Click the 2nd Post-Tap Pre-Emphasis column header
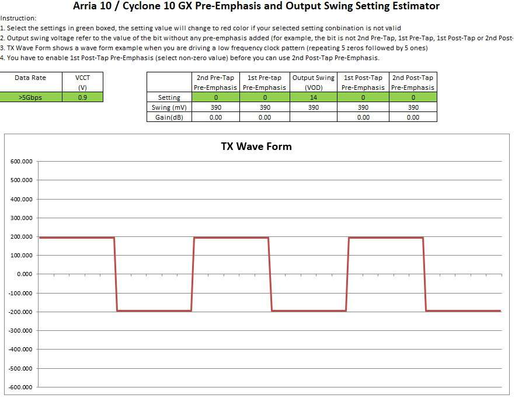Screen dimensions: 529x405 tap(413, 82)
